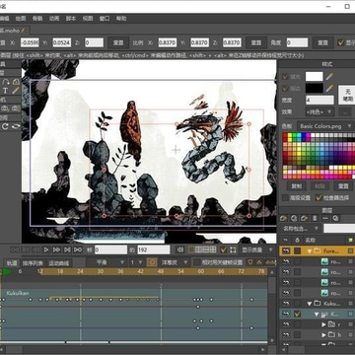Toggle the stroke checkbox beside black swatch
The height and width of the screenshot is (355, 355).
tap(285, 88)
